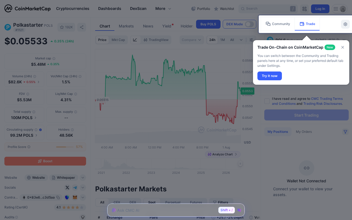Select Price chart view

[102, 40]
